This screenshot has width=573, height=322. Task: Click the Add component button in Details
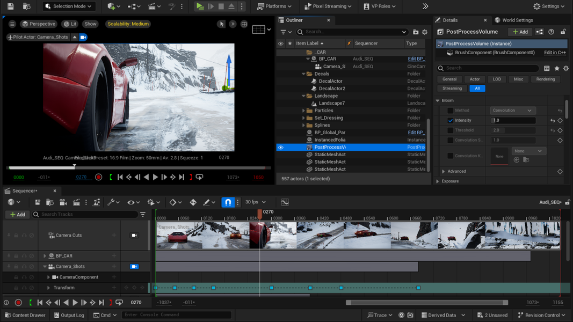(x=520, y=32)
